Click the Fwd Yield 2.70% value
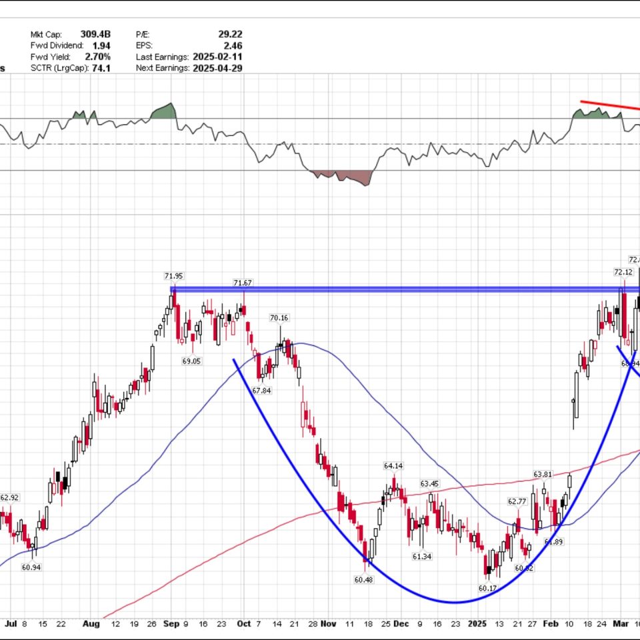640x640 pixels. [97, 57]
